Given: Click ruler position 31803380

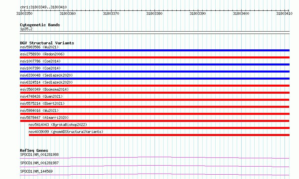Looking at the screenshot, I should pos(154,13).
